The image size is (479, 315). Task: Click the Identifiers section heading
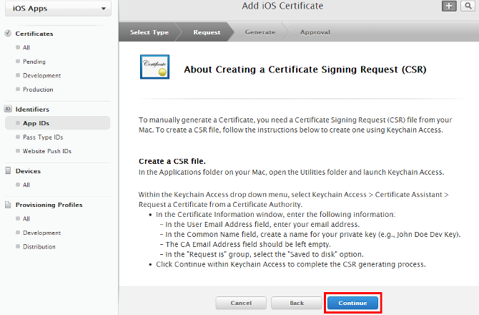pyautogui.click(x=32, y=110)
